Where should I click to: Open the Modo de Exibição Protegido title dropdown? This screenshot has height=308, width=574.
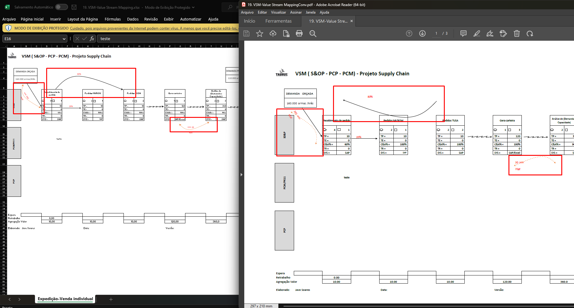coord(193,7)
